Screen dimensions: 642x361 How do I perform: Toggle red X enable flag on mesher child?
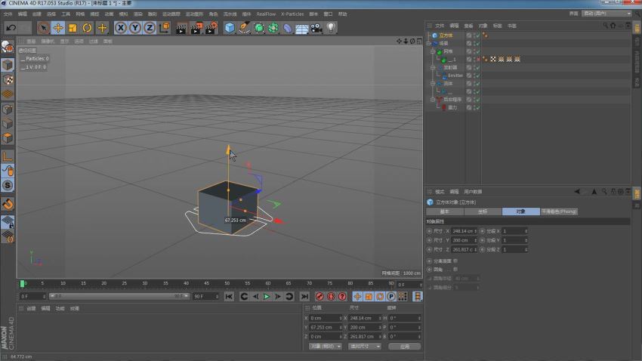click(x=477, y=60)
